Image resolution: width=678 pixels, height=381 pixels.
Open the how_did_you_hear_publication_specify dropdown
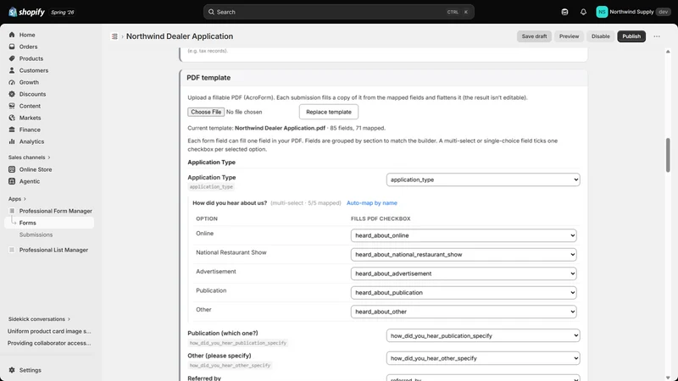[x=483, y=335]
